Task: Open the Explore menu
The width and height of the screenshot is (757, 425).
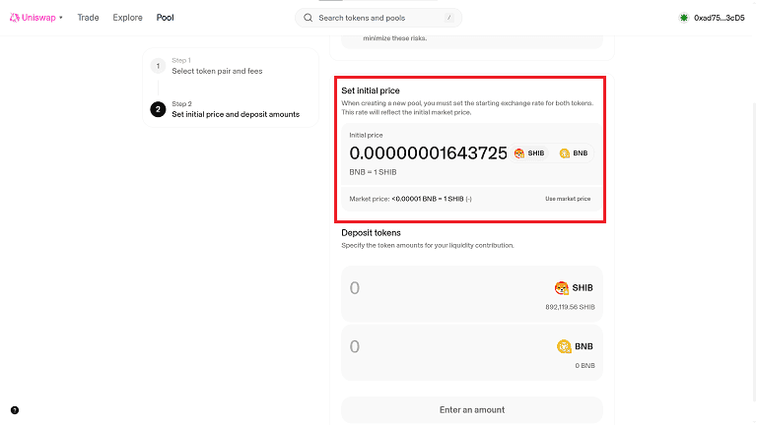Action: (x=127, y=18)
